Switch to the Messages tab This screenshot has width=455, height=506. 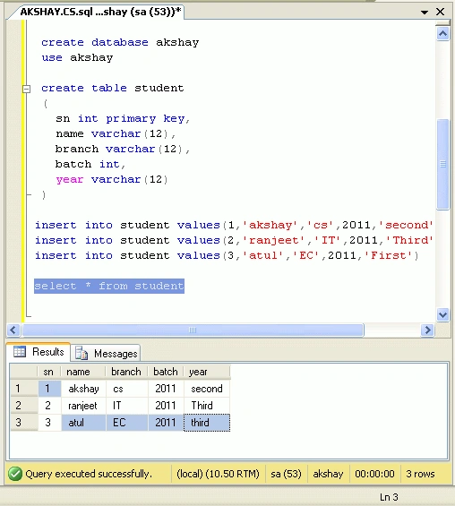(107, 353)
